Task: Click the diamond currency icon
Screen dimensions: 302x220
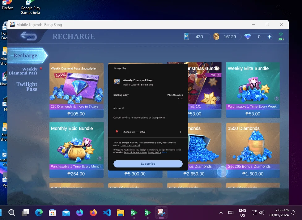Action: pos(248,36)
